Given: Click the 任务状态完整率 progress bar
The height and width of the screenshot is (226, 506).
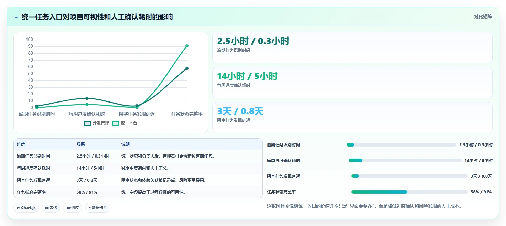Looking at the screenshot, I should 409,192.
